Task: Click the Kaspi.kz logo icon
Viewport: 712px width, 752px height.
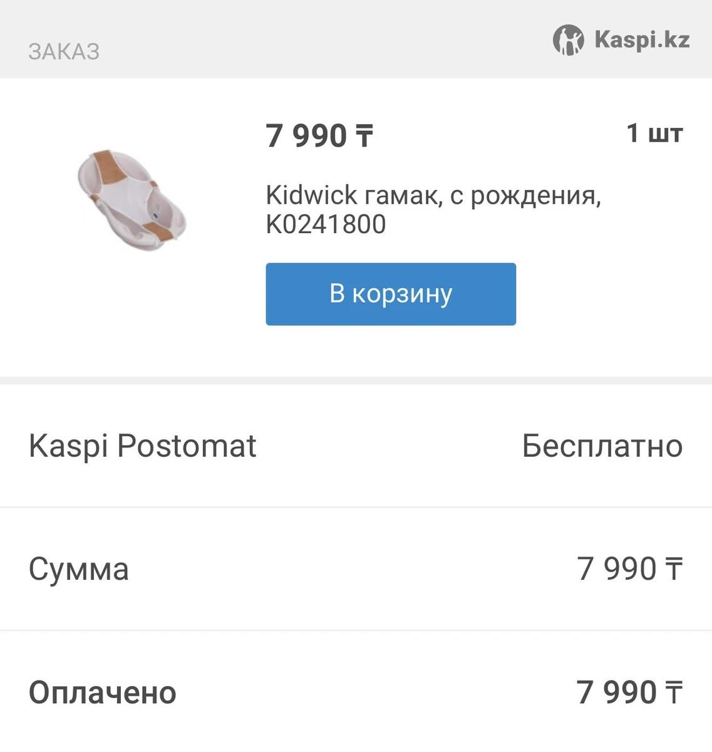Action: 568,40
